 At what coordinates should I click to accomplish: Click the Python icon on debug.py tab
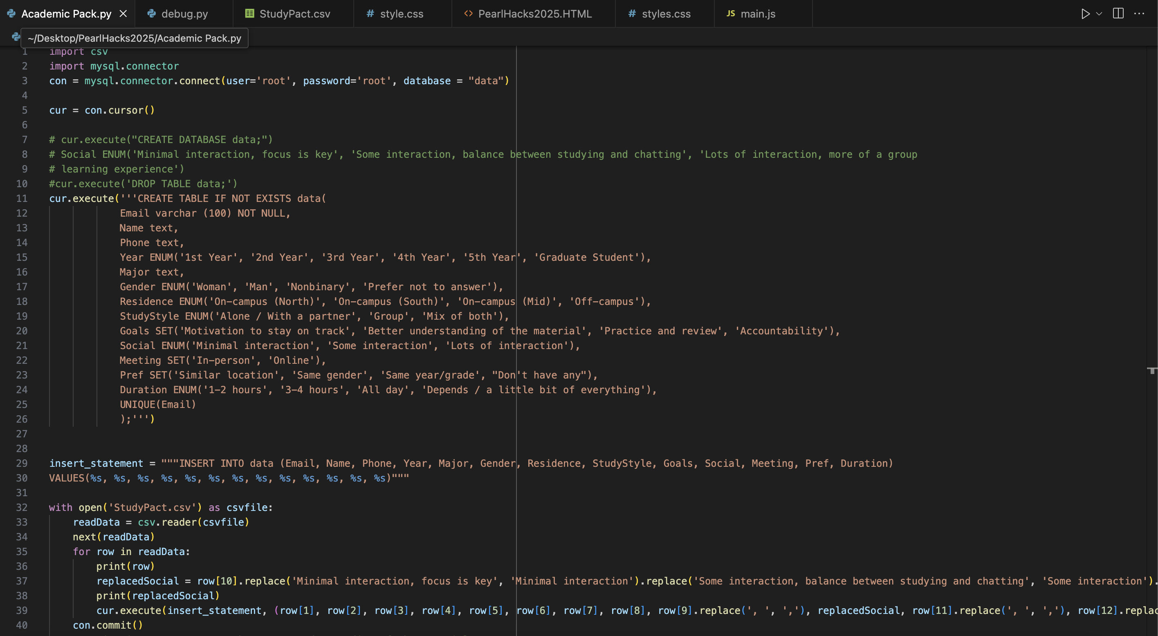pos(151,14)
